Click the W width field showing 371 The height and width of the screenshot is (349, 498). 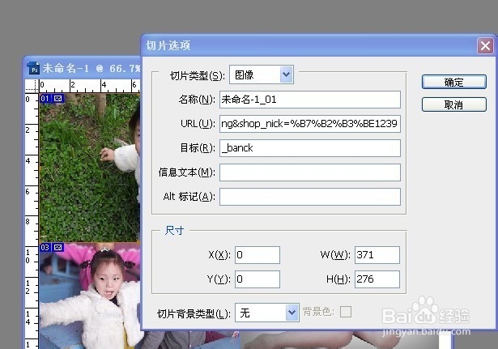[x=377, y=255]
